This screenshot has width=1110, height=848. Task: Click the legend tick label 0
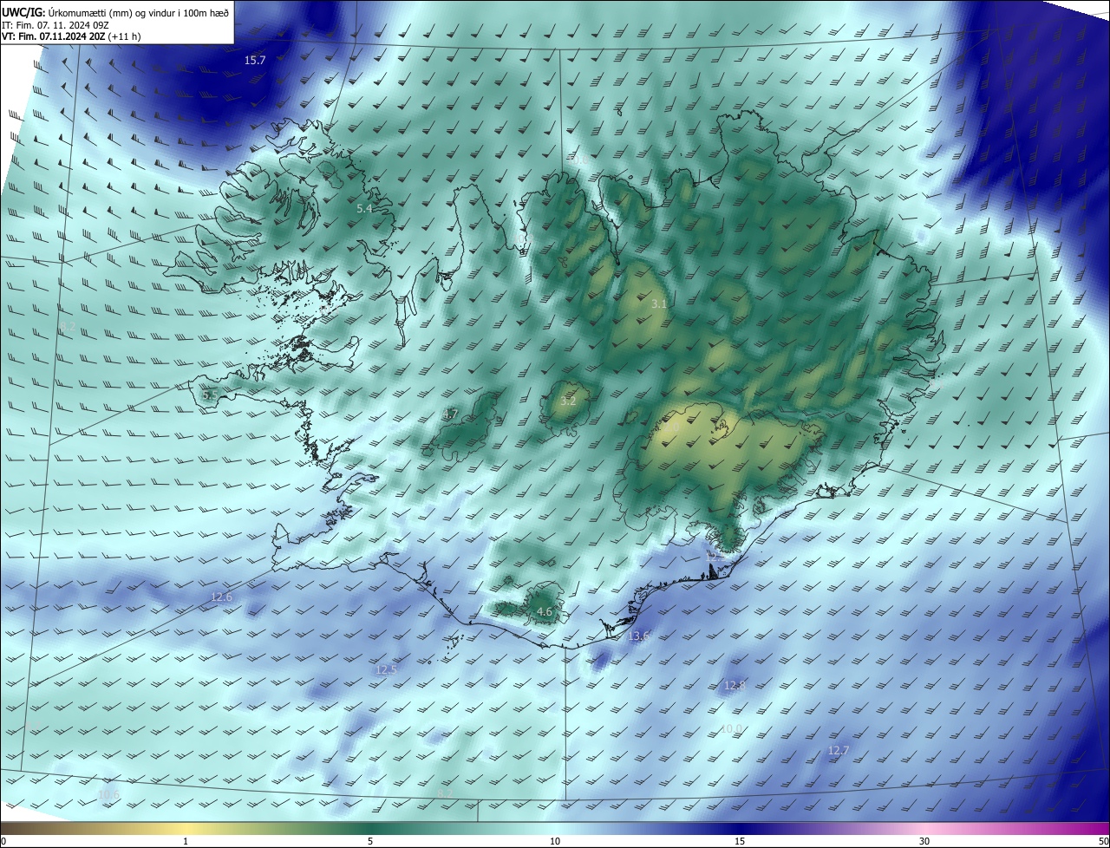(x=3, y=841)
